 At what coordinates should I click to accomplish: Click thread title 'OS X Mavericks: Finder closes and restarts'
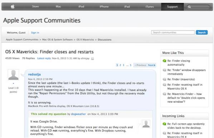(49, 52)
